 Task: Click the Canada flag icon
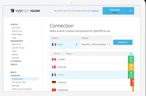pos(54,59)
